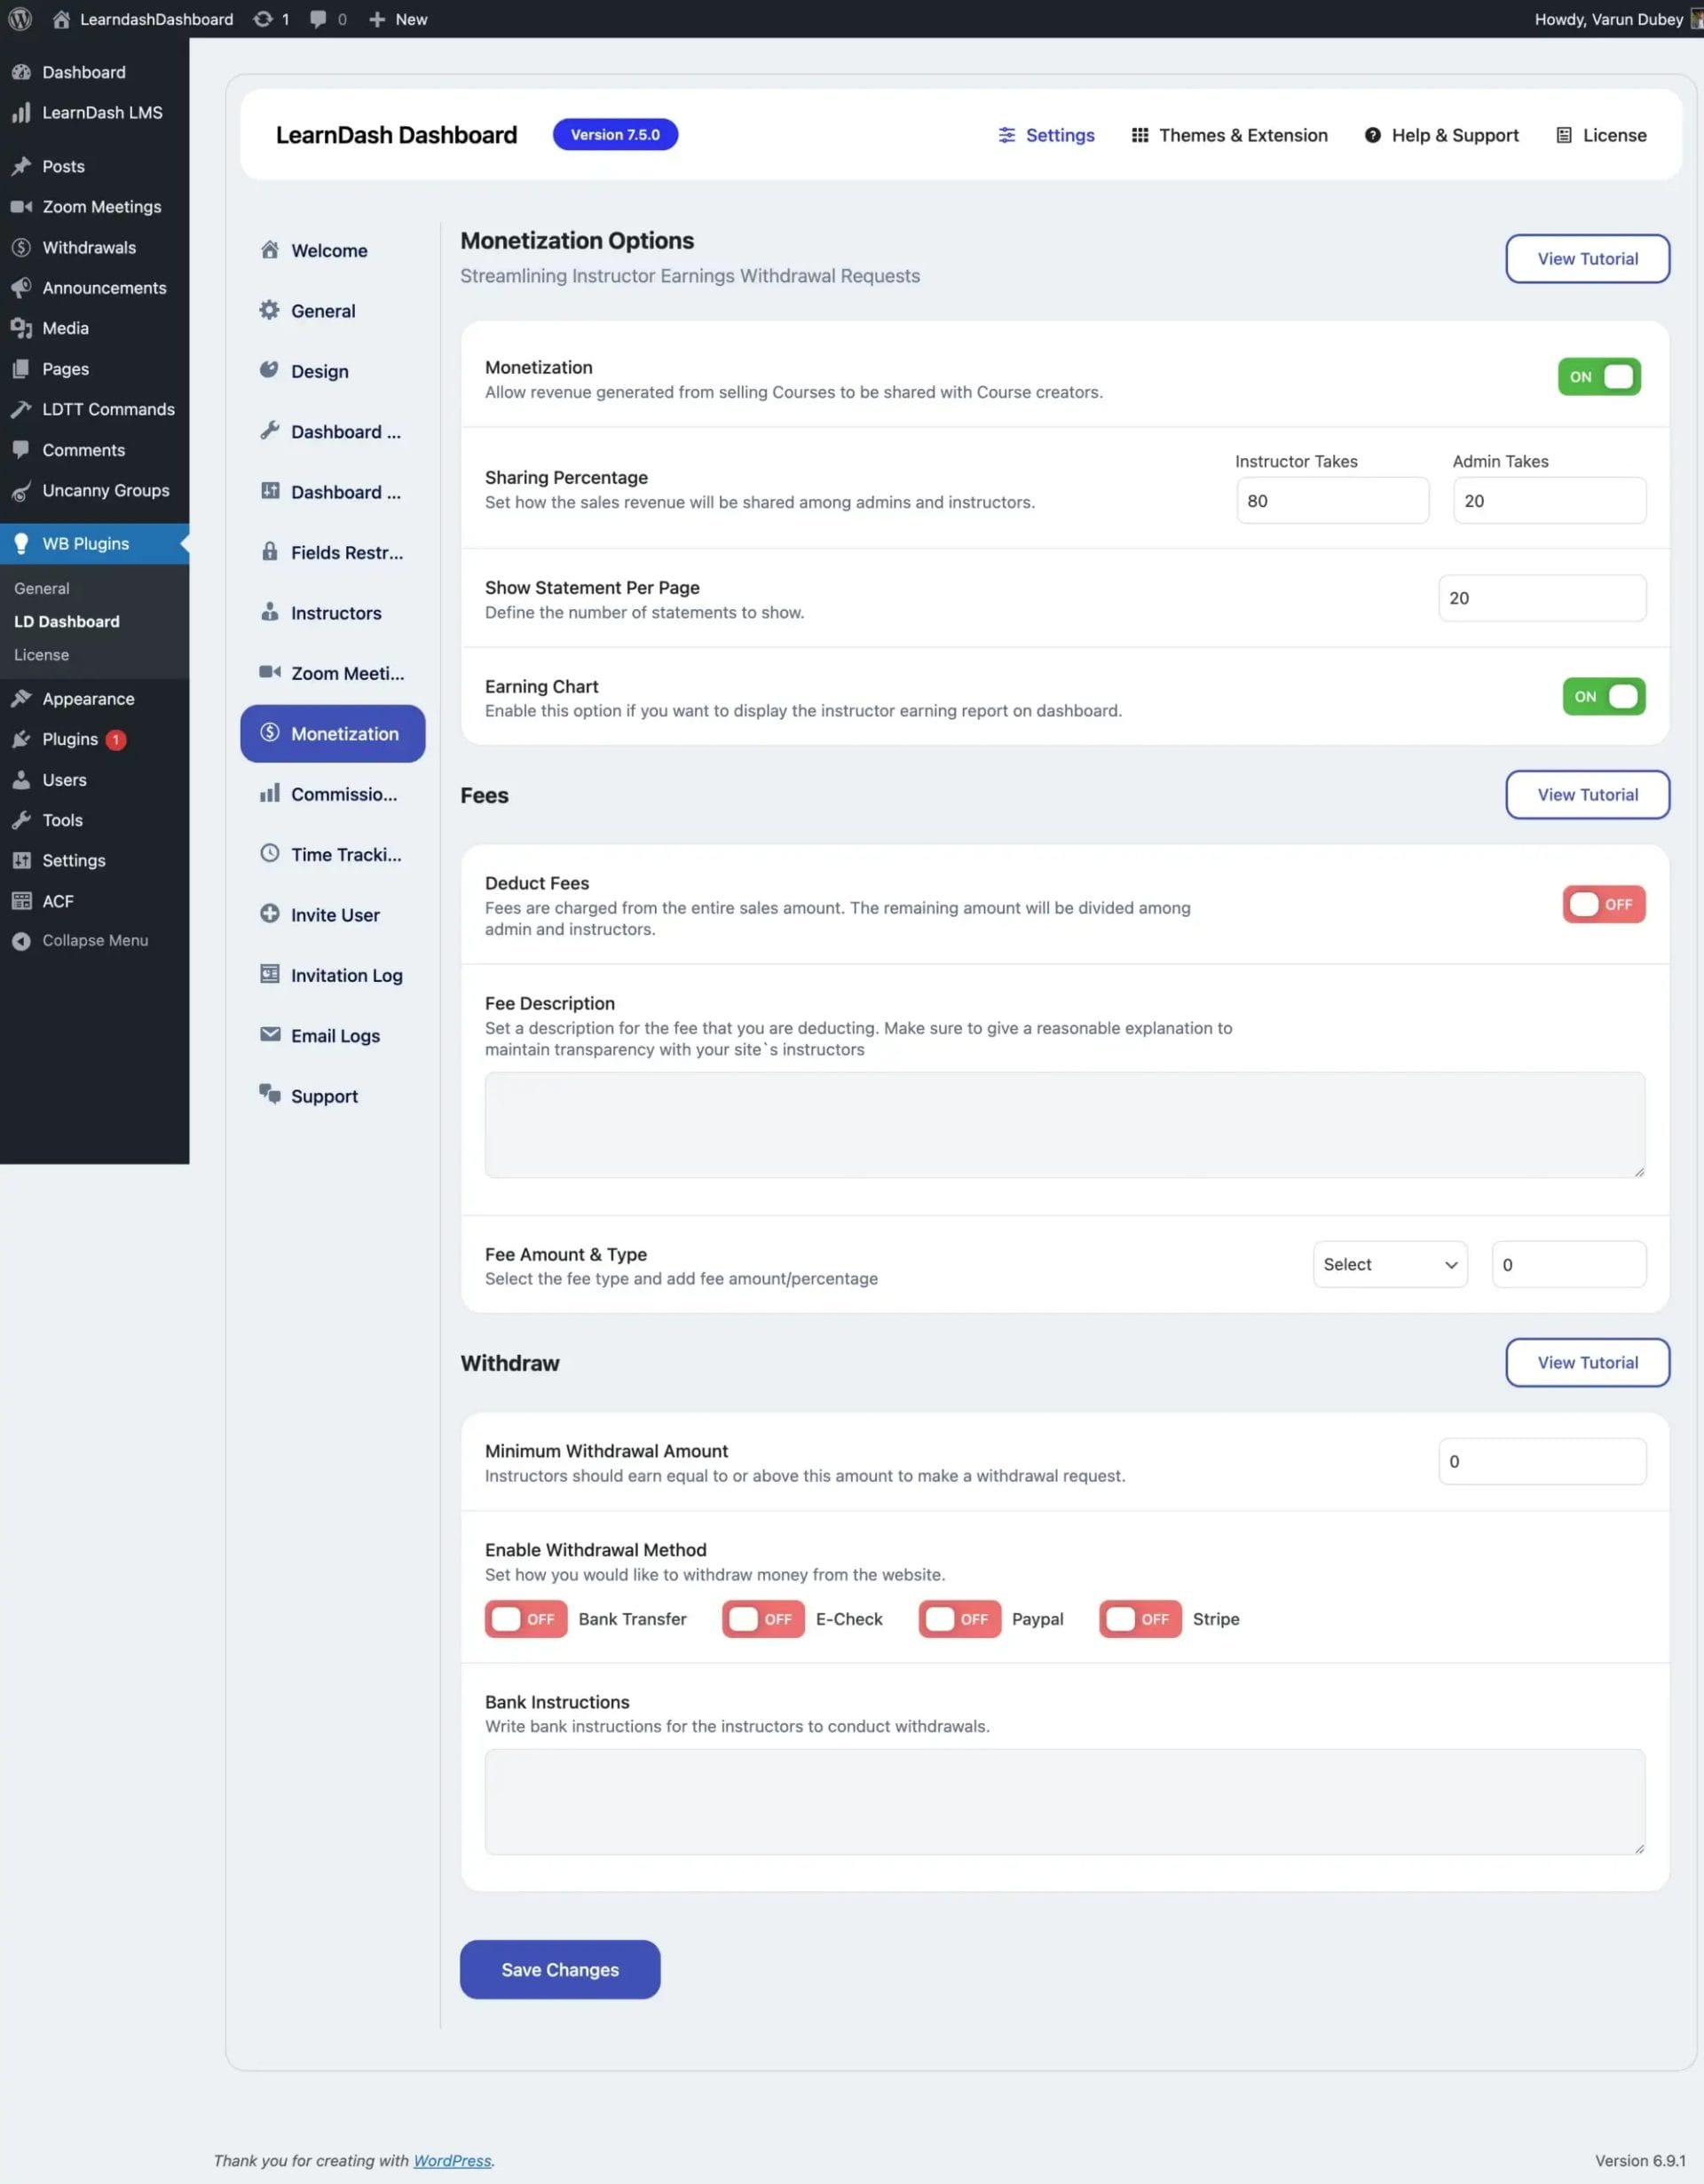Turn off the Monetization toggle
This screenshot has width=1704, height=2184.
tap(1599, 377)
